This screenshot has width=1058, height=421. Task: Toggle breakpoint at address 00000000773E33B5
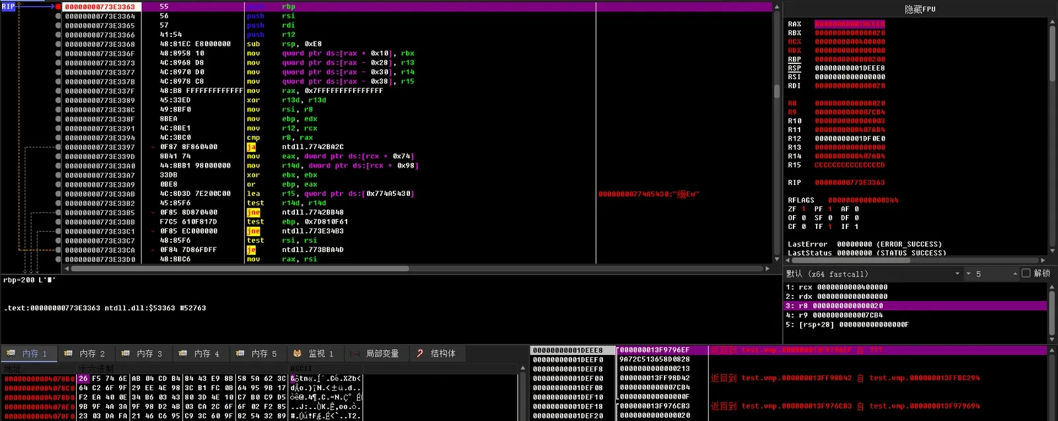58,212
